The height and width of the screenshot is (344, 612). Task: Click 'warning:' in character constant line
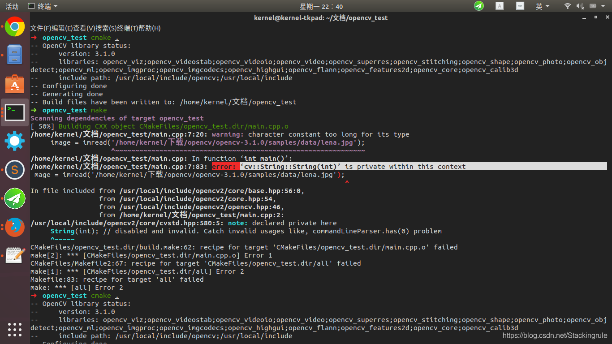click(x=228, y=134)
